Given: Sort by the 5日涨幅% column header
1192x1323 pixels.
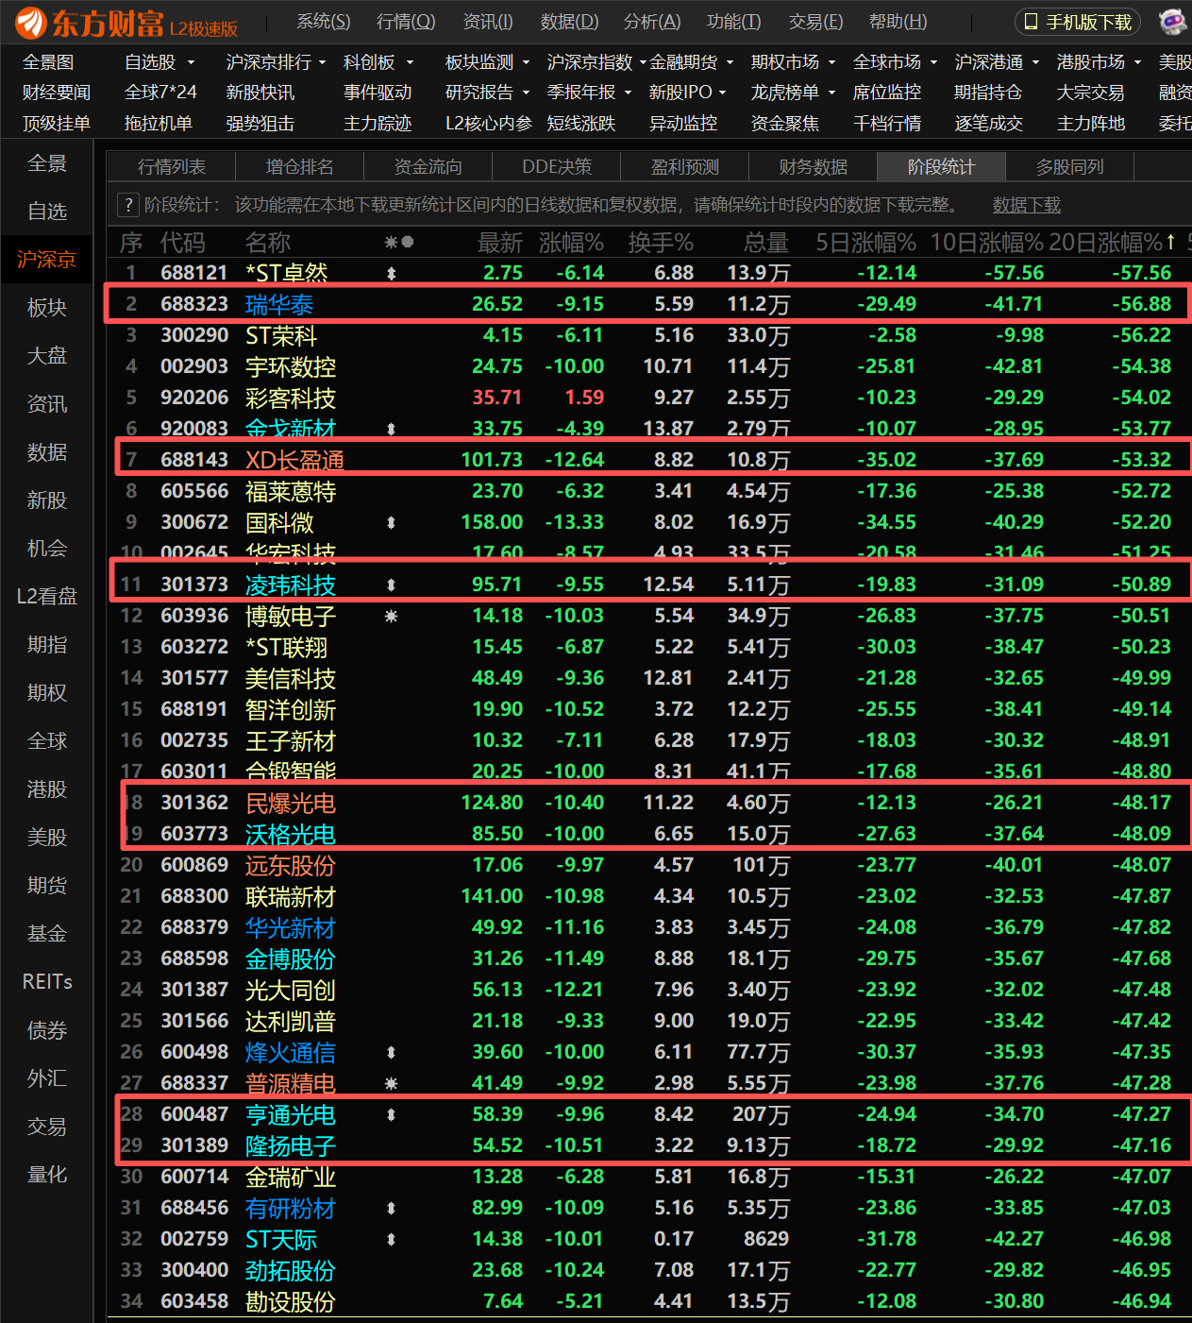Looking at the screenshot, I should pyautogui.click(x=866, y=243).
